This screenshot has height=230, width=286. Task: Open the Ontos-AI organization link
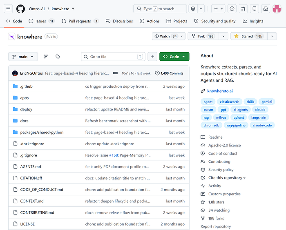(37, 9)
